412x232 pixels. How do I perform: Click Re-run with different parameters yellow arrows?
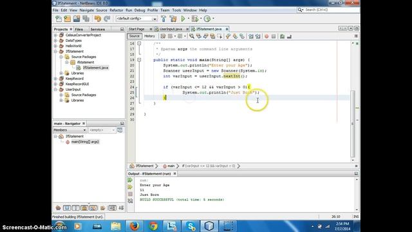coord(130,187)
